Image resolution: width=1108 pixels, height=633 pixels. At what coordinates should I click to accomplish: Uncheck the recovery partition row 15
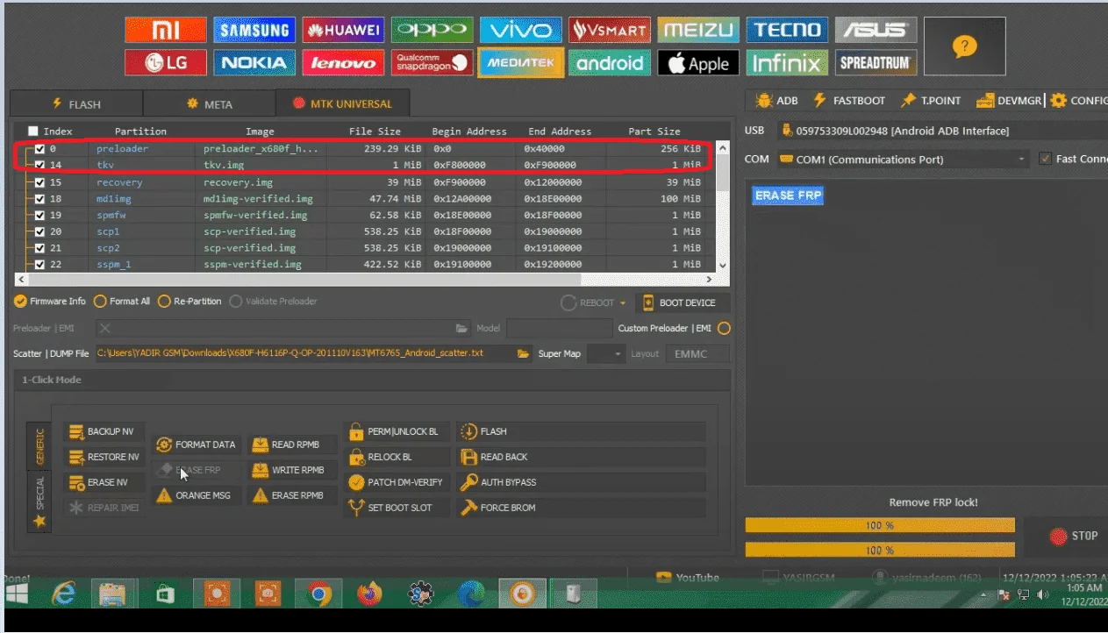point(39,182)
